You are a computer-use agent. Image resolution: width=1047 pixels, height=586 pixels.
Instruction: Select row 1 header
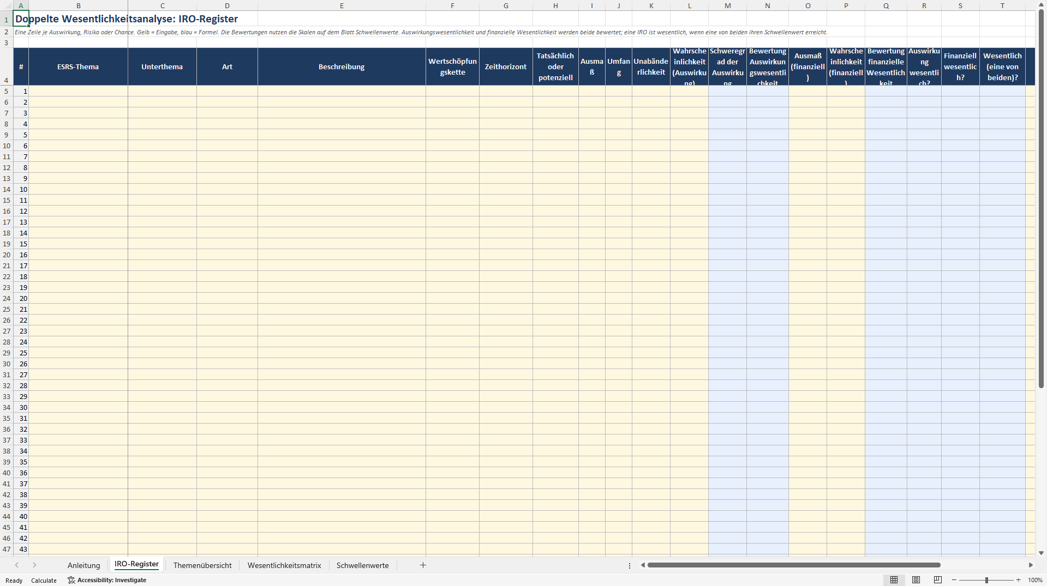[x=7, y=19]
